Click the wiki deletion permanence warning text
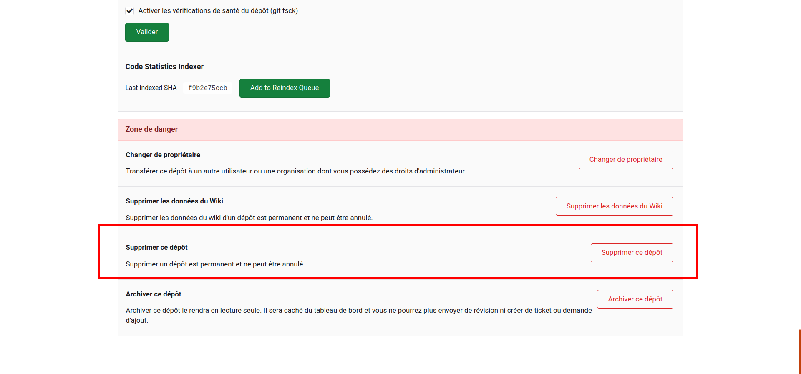 249,218
